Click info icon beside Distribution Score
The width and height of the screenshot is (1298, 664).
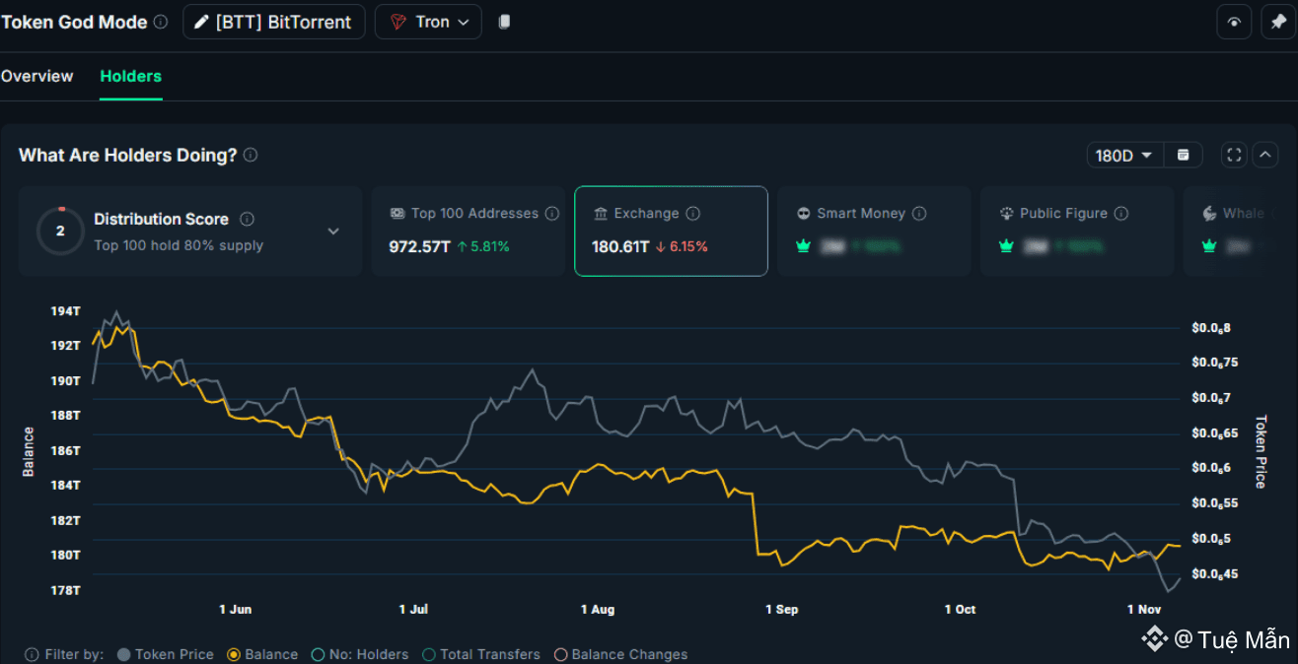pos(247,219)
